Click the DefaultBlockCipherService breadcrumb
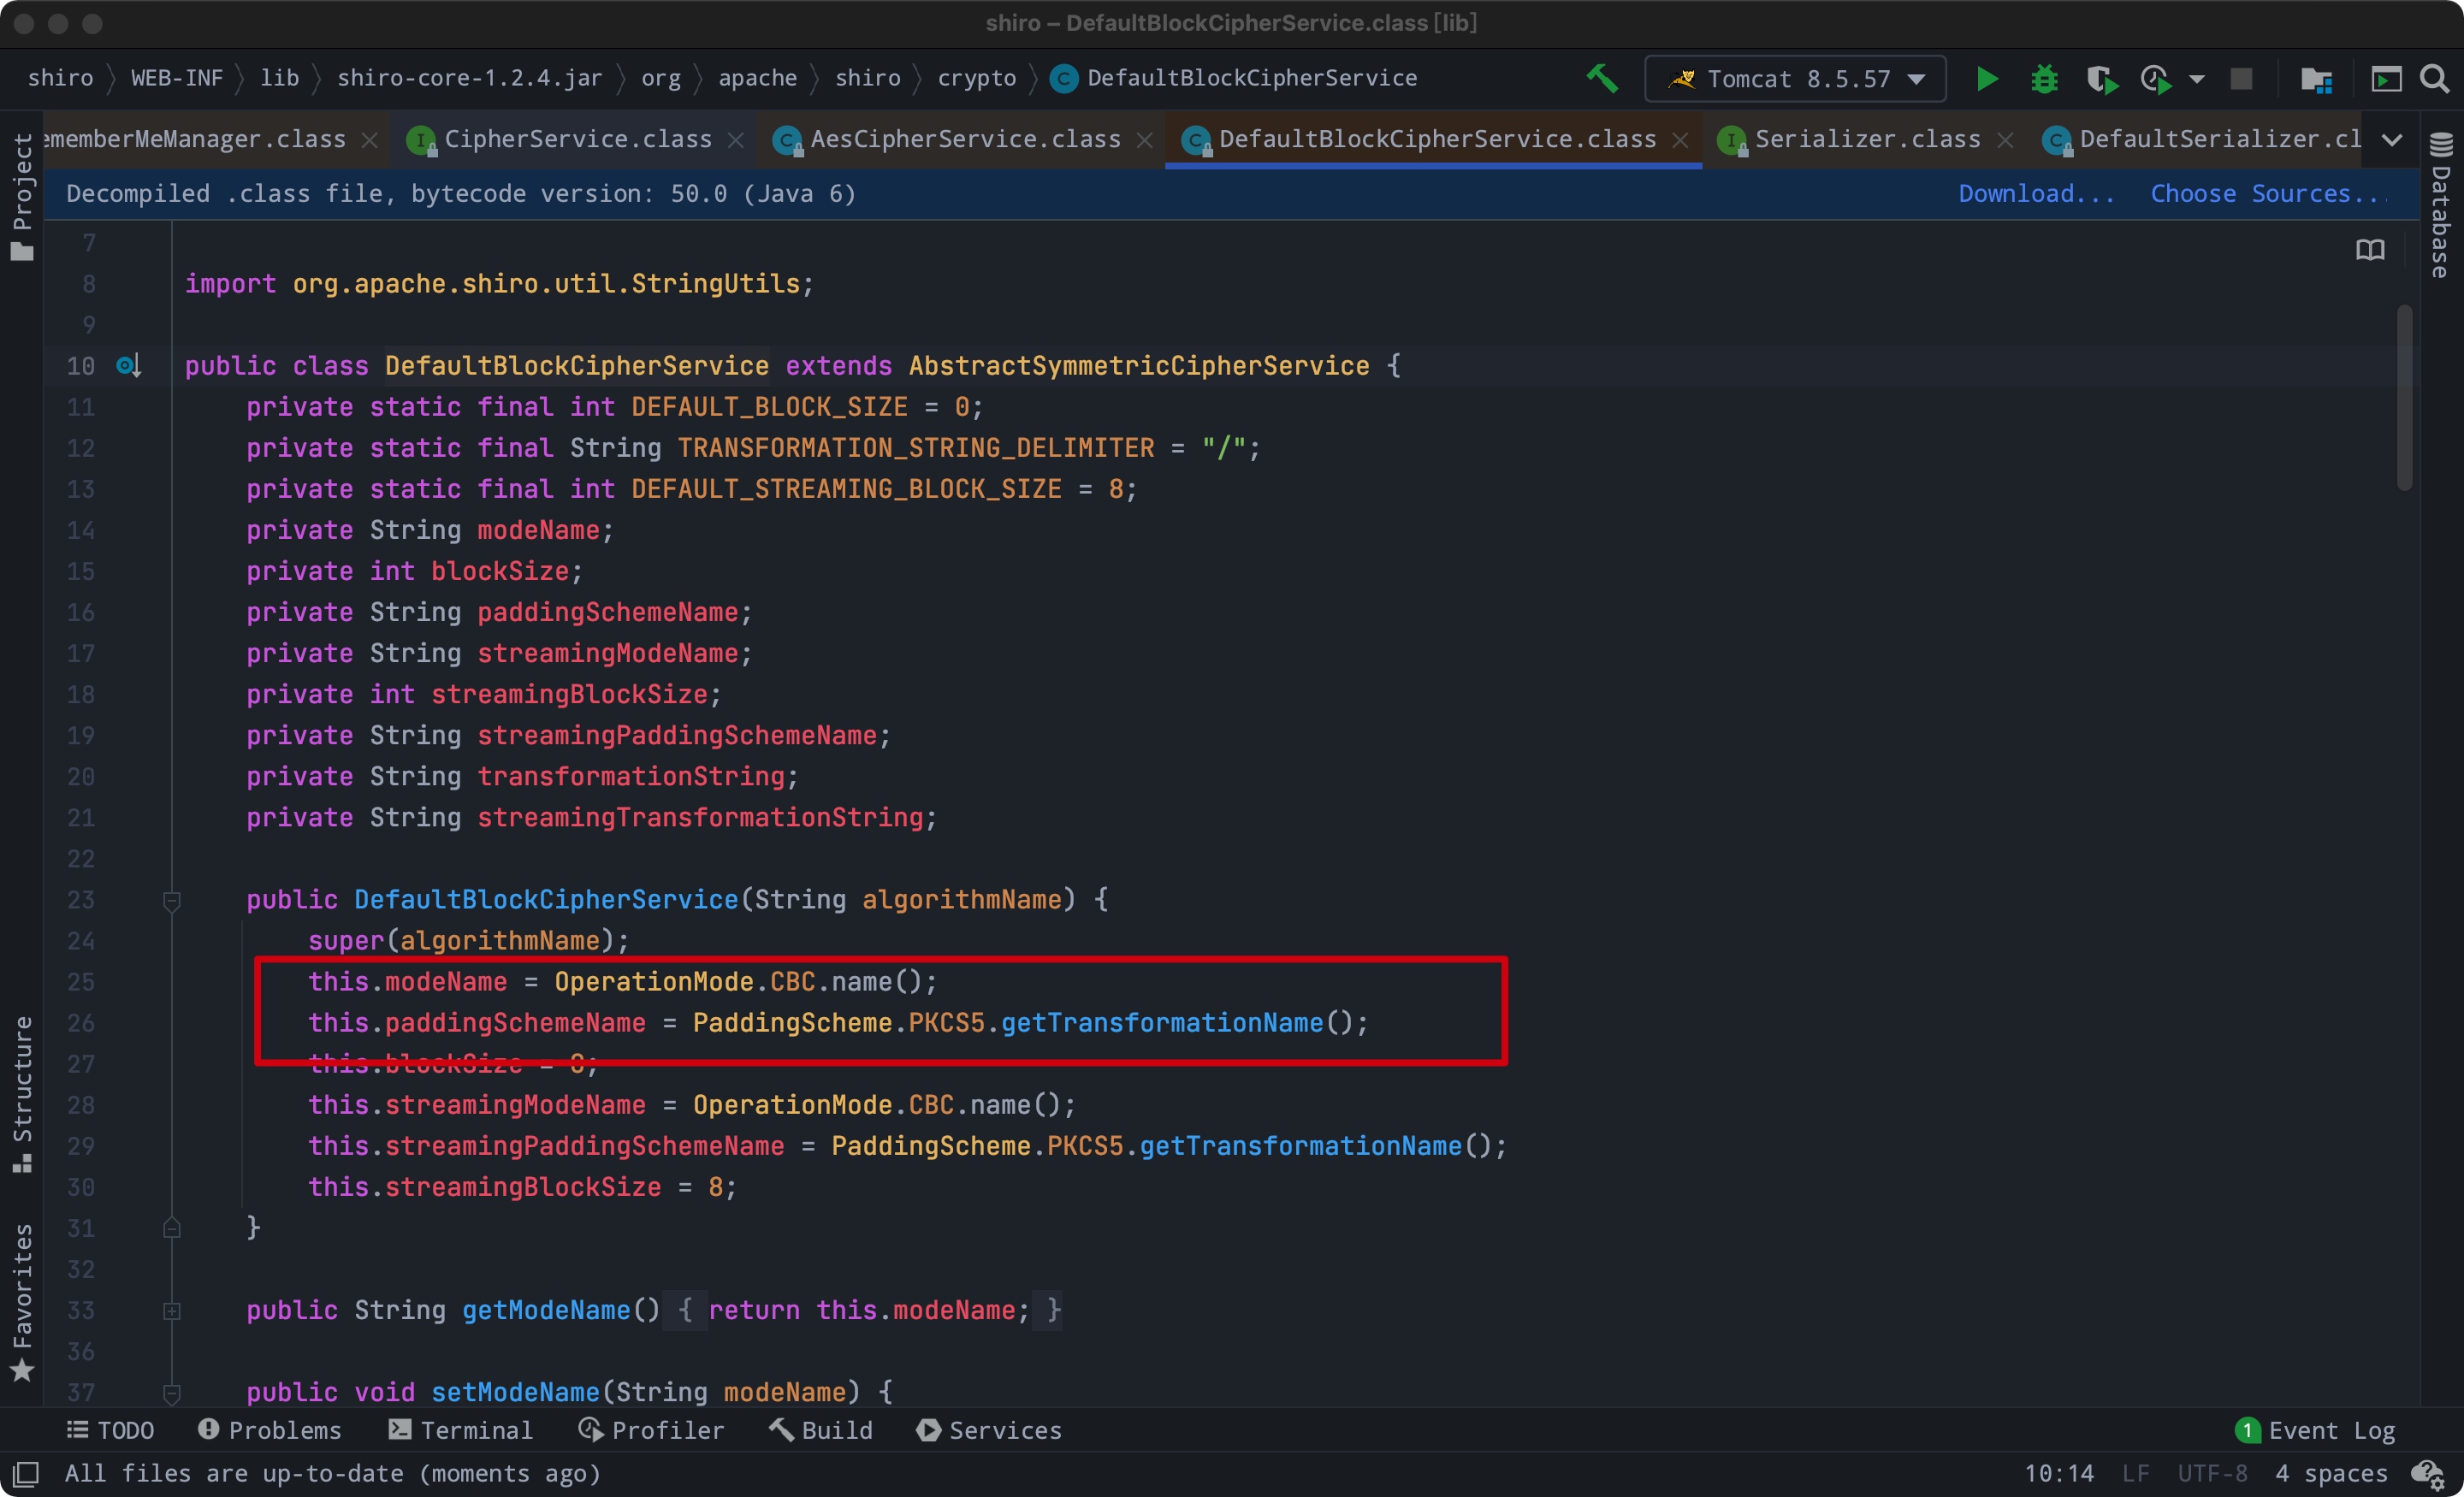2464x1497 pixels. pos(1235,78)
